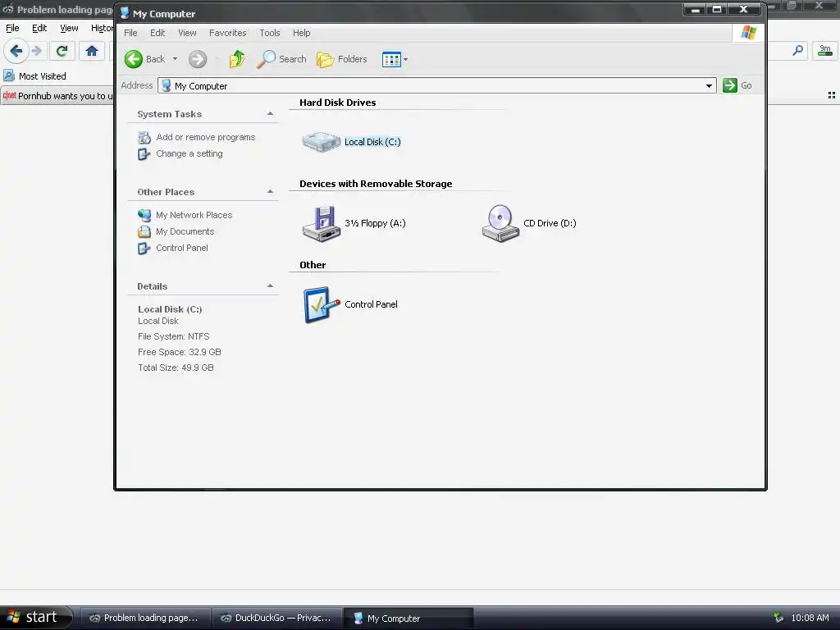Click Devices with Removable Storage header
The image size is (840, 630).
click(376, 184)
